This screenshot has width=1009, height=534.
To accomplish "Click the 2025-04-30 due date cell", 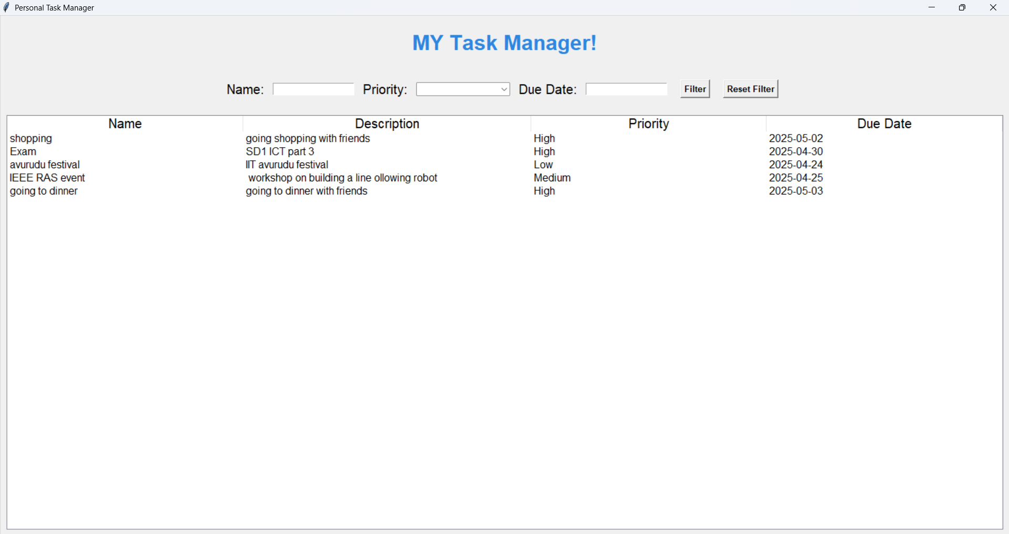I will (795, 152).
